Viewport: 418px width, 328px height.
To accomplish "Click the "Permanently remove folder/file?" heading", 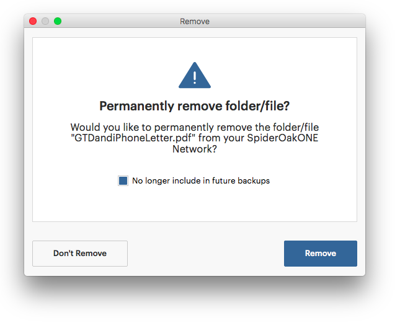I will pyautogui.click(x=195, y=106).
